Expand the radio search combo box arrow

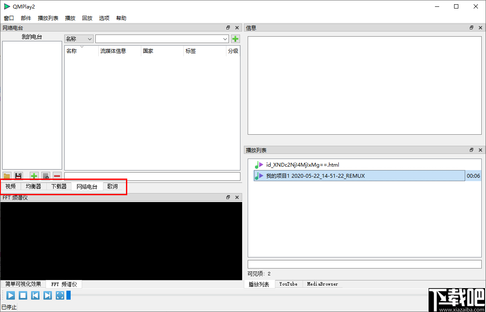[x=225, y=39]
